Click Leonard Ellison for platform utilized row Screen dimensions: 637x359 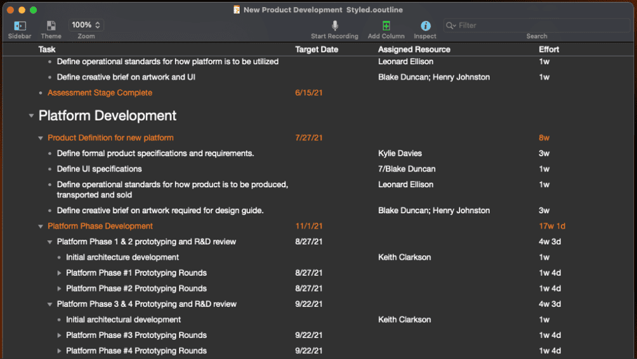point(405,62)
